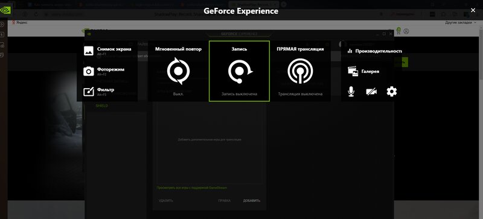Open overlay settings gear
The height and width of the screenshot is (219, 483).
(x=391, y=92)
